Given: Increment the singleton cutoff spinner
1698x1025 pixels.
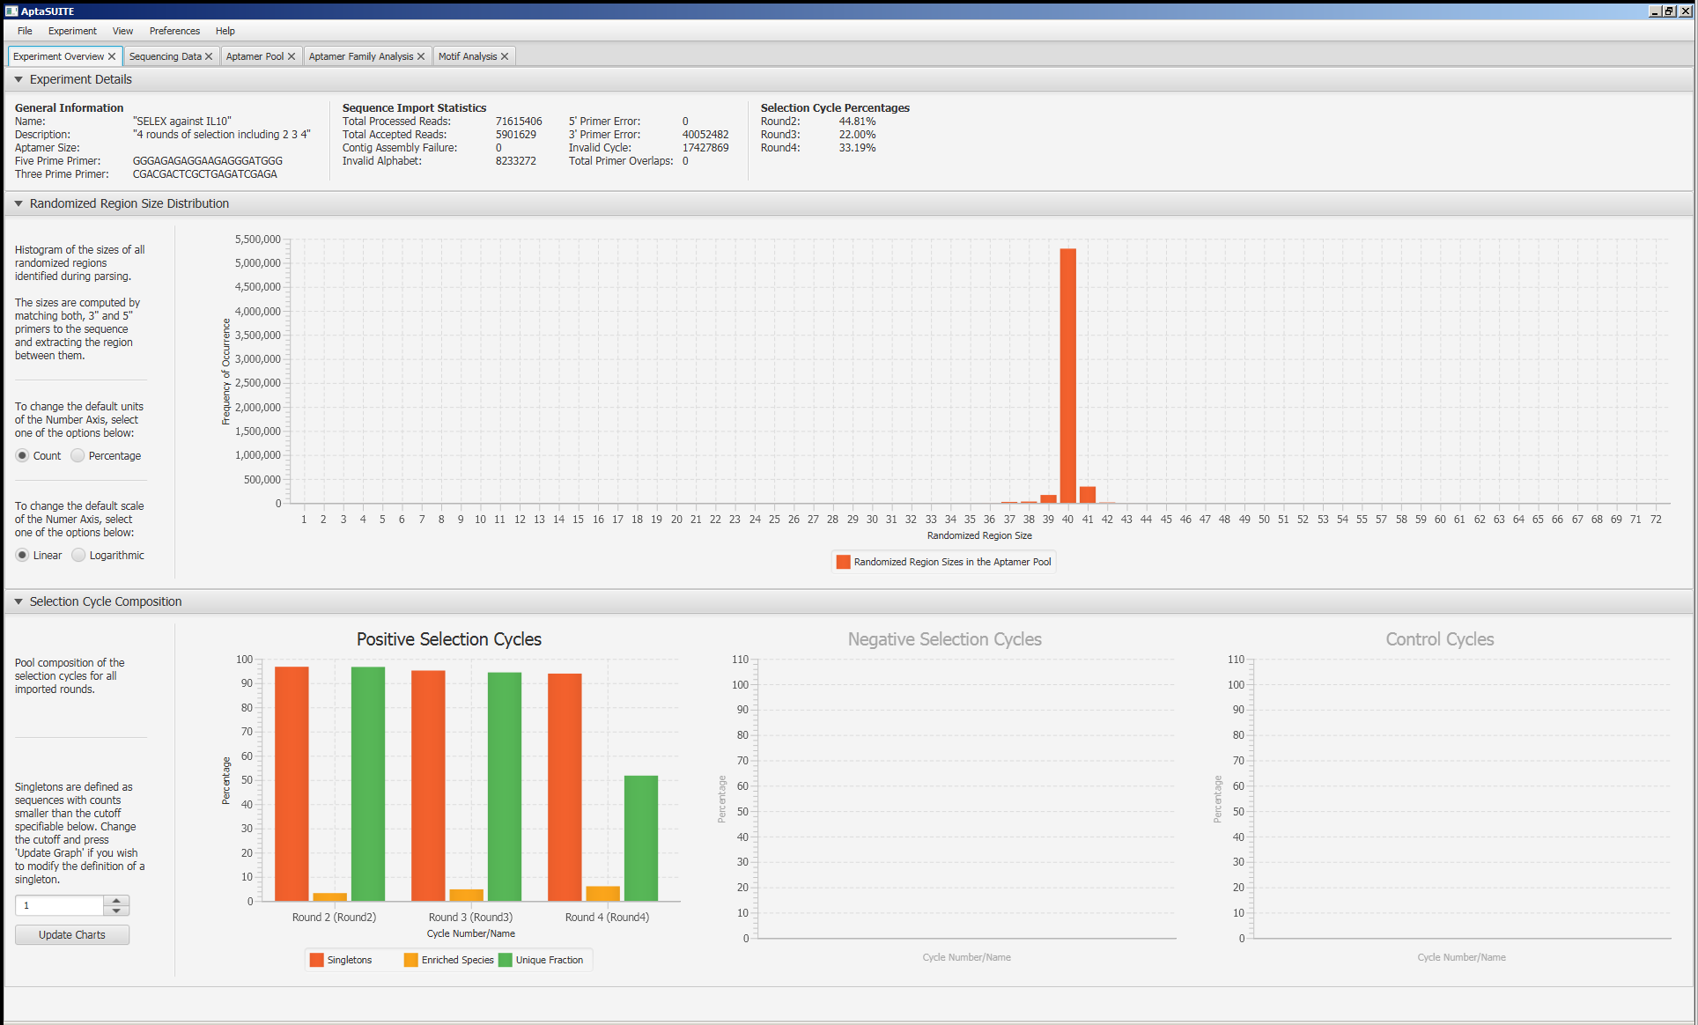Looking at the screenshot, I should pos(116,900).
